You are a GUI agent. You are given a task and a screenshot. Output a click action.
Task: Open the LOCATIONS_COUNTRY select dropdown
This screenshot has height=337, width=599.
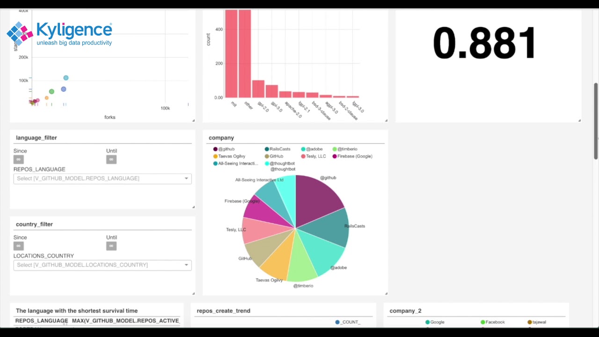pyautogui.click(x=102, y=265)
